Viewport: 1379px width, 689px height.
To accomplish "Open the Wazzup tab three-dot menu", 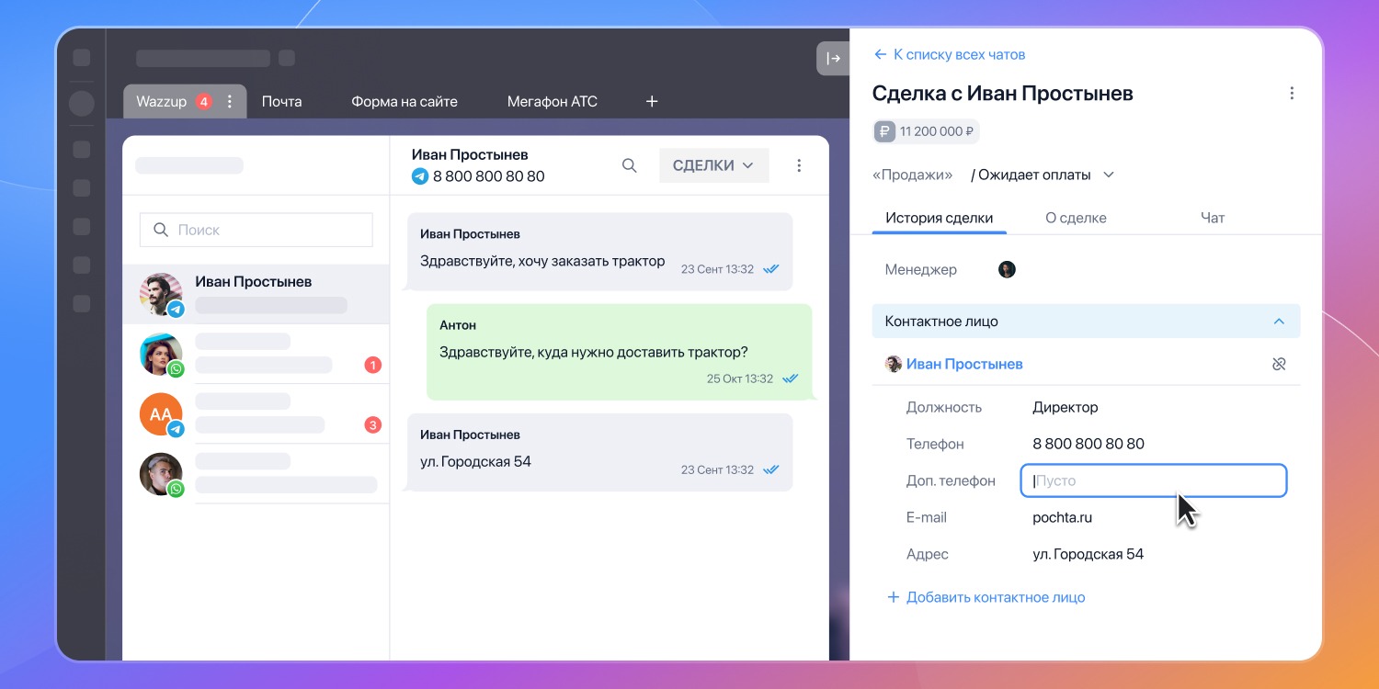I will pos(230,101).
